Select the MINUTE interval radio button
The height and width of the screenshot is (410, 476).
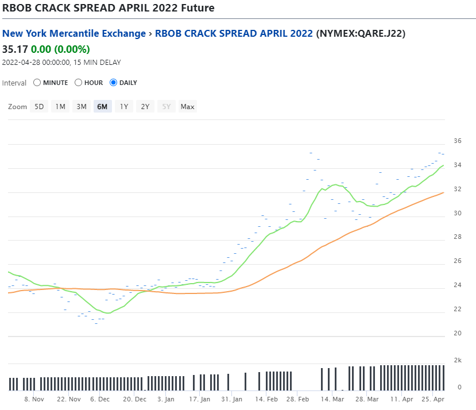[37, 83]
